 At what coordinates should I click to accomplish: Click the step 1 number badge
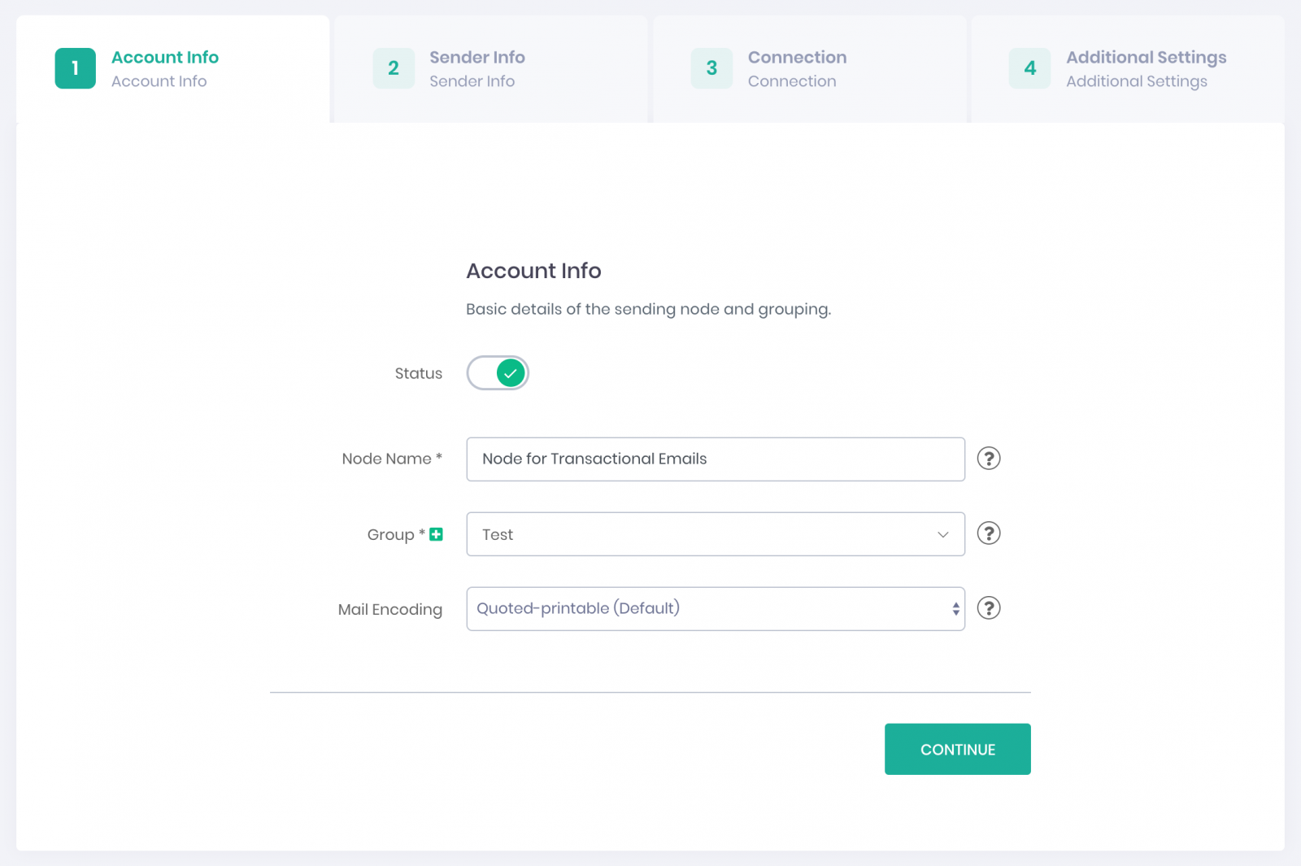(x=76, y=68)
